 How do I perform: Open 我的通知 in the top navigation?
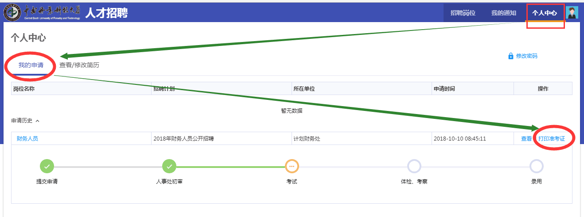coord(503,13)
